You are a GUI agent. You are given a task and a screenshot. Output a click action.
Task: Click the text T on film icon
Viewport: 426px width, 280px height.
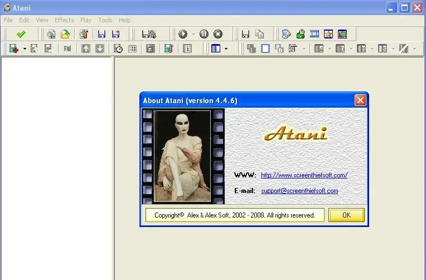click(x=293, y=49)
